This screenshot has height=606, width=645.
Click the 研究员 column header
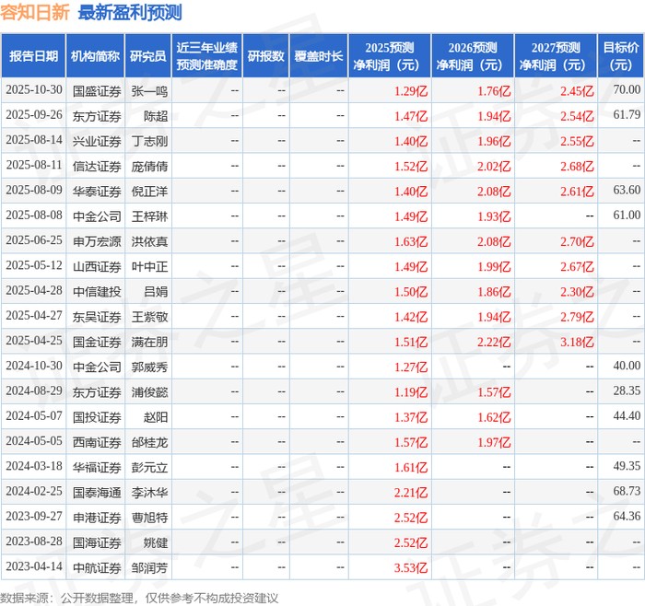(x=148, y=56)
